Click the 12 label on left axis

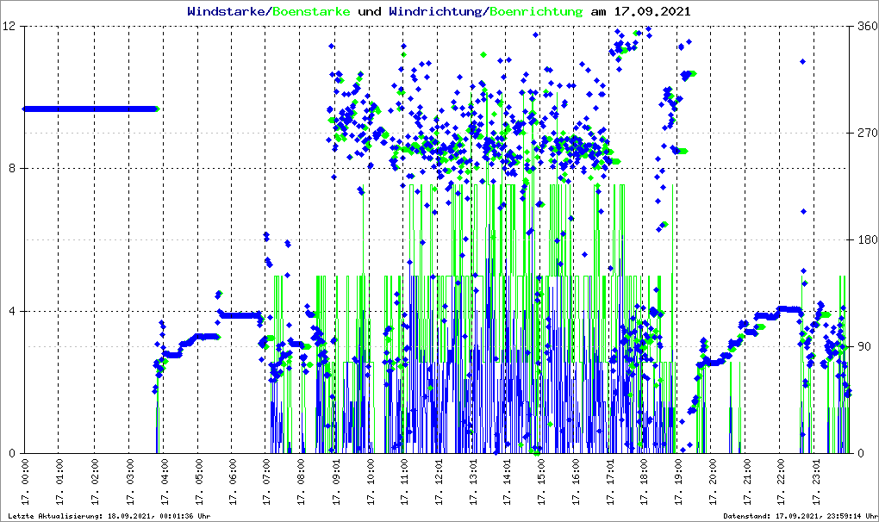click(10, 27)
